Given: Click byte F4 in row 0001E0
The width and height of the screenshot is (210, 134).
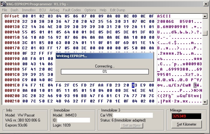Looking at the screenshot, I should pyautogui.click(x=25, y=85).
